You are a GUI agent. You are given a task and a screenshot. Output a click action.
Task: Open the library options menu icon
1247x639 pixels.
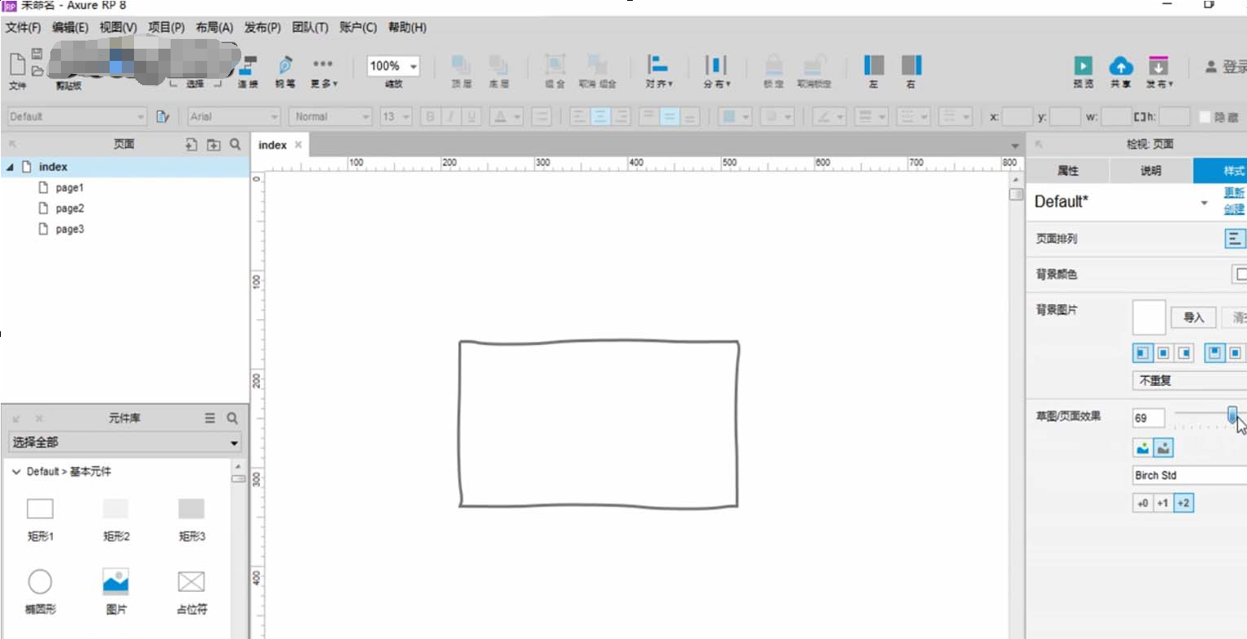point(210,418)
